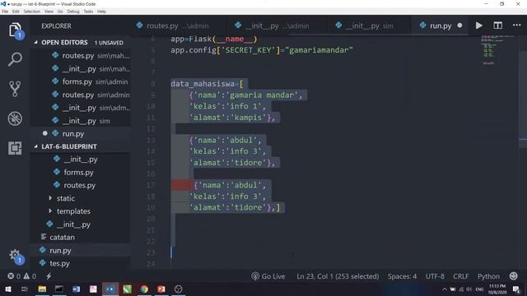Open the Source Control view icon

[x=15, y=89]
